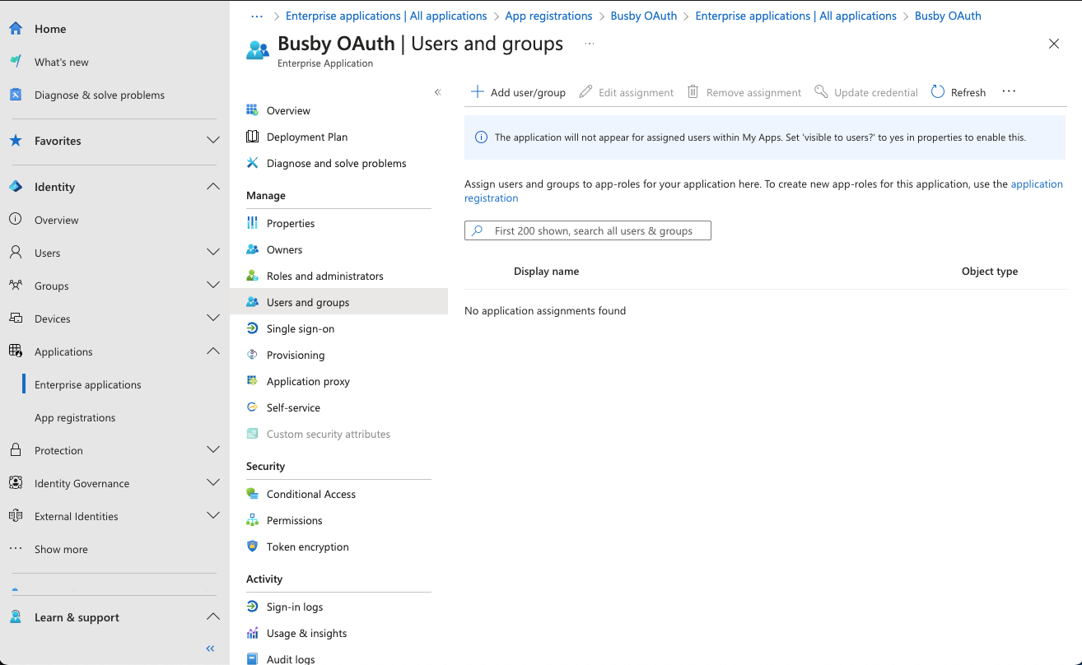Follow the application registration link
Image resolution: width=1082 pixels, height=665 pixels.
(763, 191)
